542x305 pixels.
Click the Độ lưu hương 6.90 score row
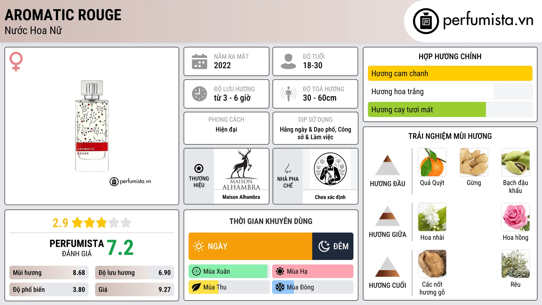134,273
